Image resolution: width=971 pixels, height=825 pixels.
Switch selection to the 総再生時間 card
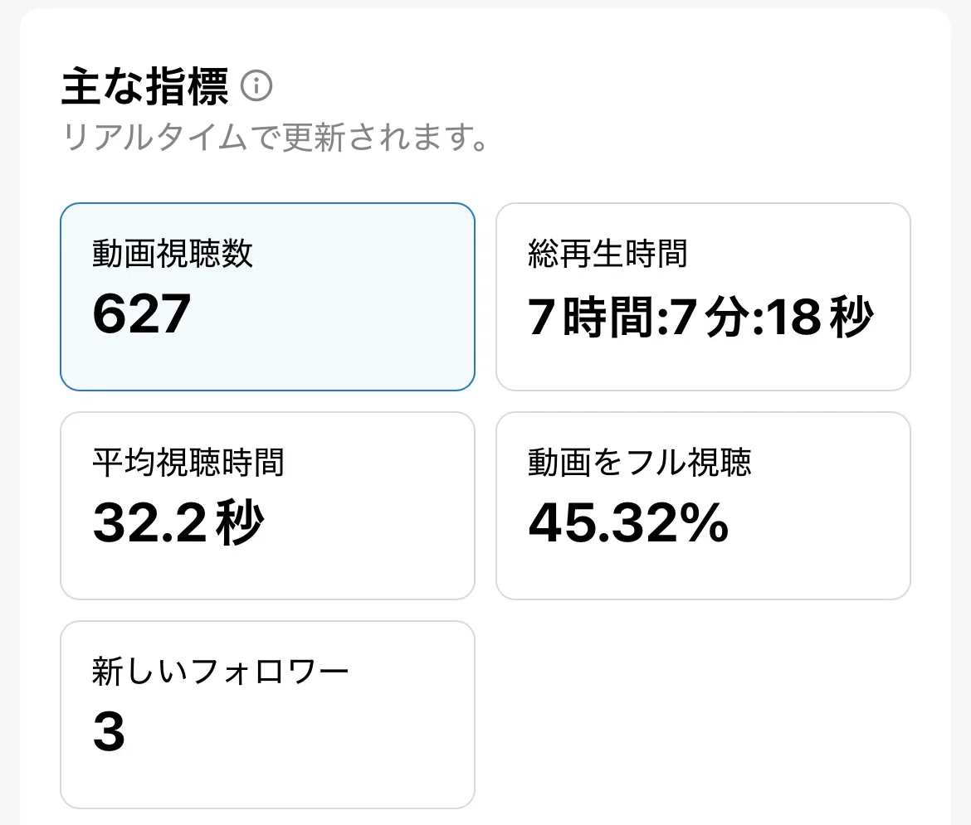coord(704,296)
